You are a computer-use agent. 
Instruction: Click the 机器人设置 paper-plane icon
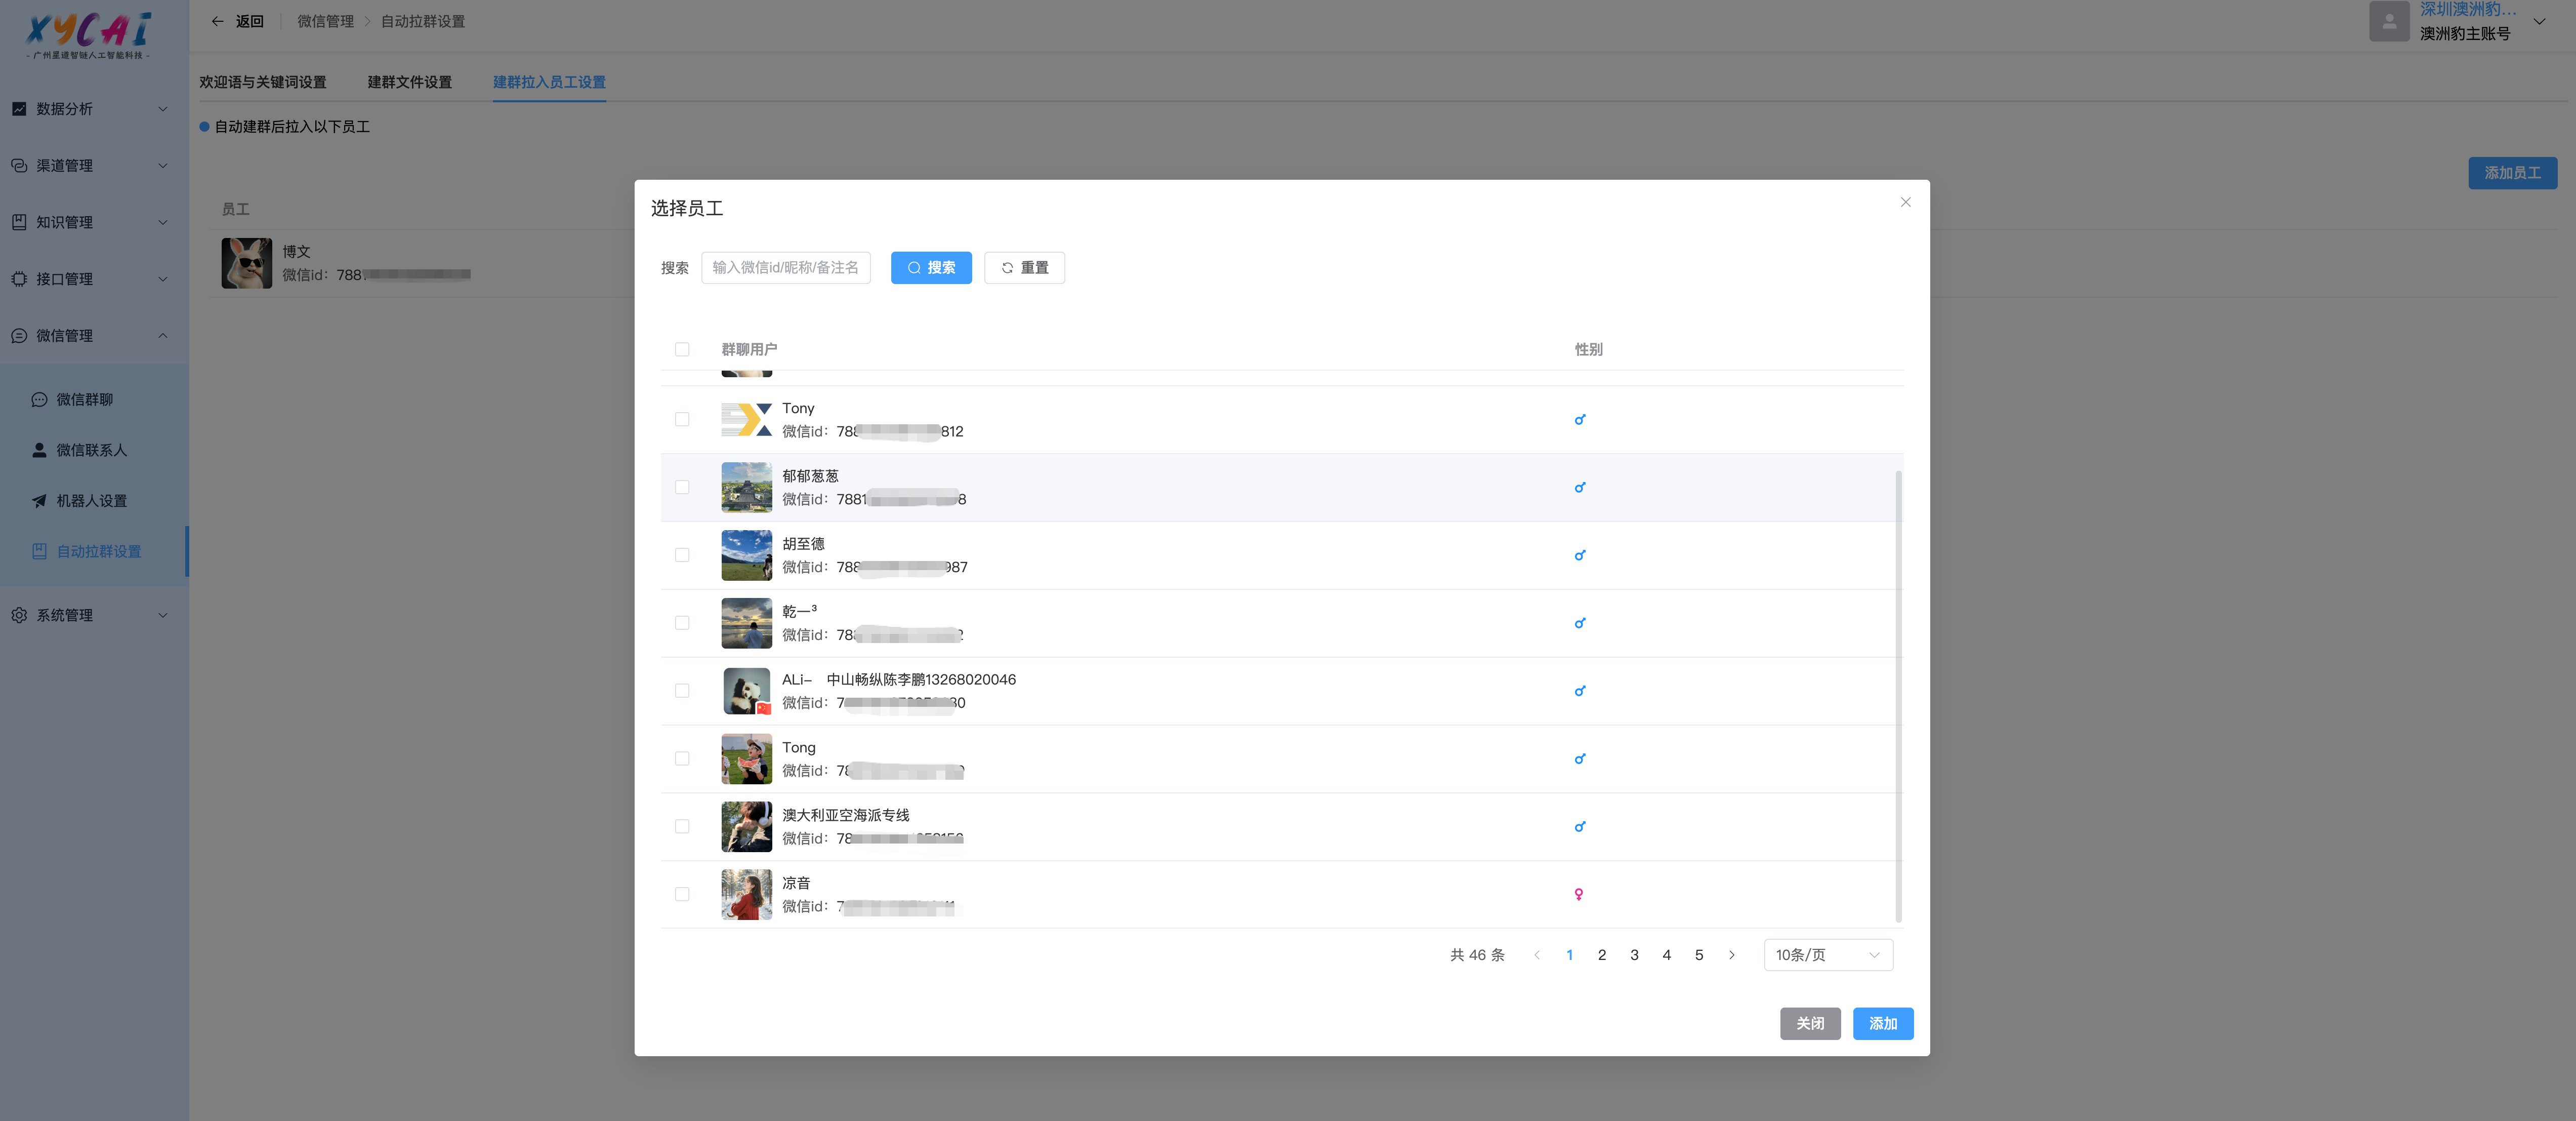coord(39,501)
